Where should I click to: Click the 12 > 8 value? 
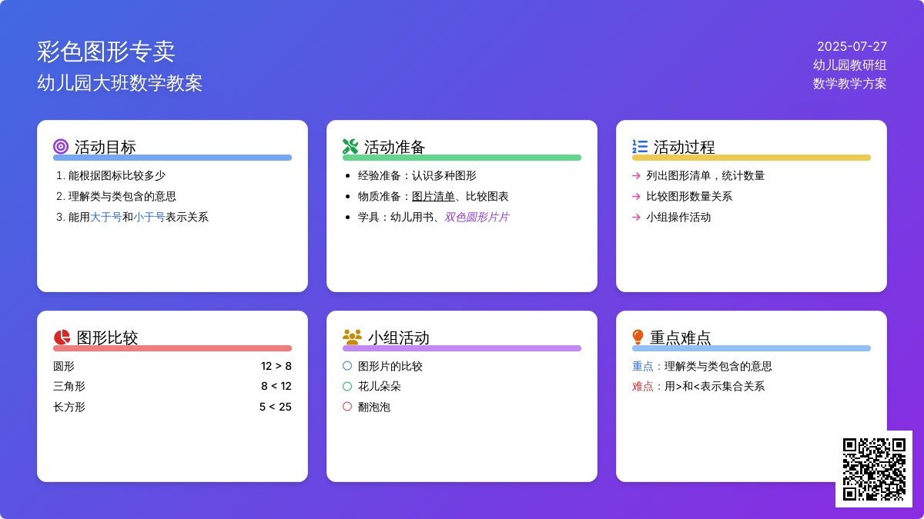pos(276,366)
